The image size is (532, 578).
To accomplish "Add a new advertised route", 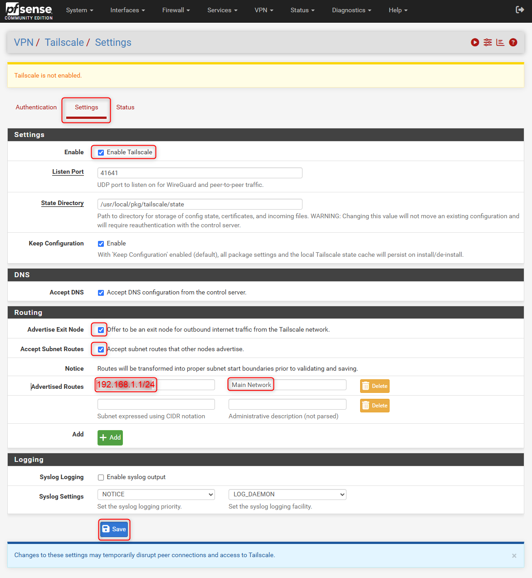I will pyautogui.click(x=110, y=437).
